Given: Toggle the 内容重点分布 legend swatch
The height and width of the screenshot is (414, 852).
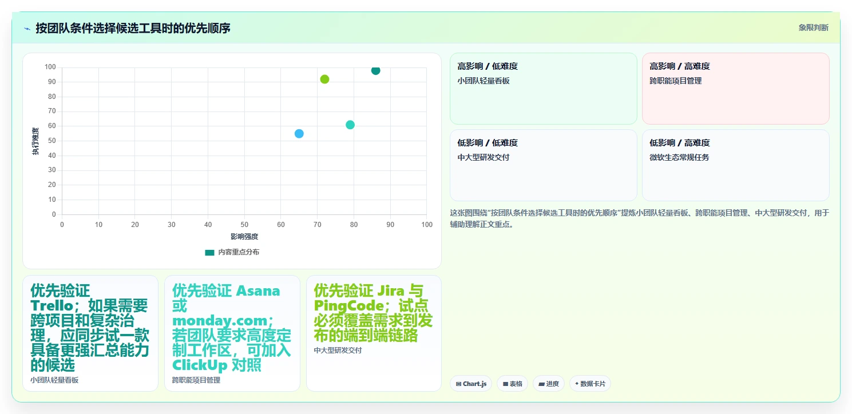Looking at the screenshot, I should coord(209,252).
